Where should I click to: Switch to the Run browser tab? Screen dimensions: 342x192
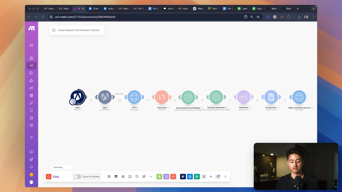[x=213, y=8]
